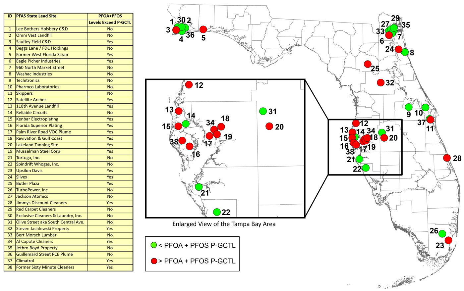Click 'Former Sixty Minute Cleaners' table entry
464x291 pixels.
click(45, 267)
